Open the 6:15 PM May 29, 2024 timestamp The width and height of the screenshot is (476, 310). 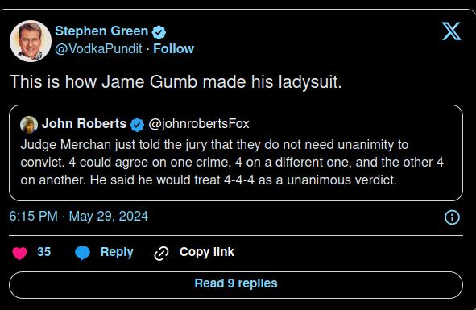[x=79, y=216]
